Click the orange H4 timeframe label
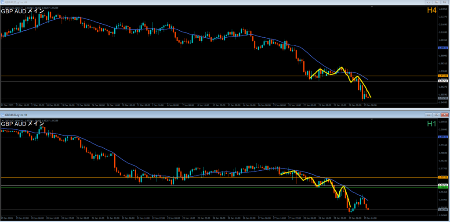The height and width of the screenshot is (222, 450). click(x=432, y=10)
